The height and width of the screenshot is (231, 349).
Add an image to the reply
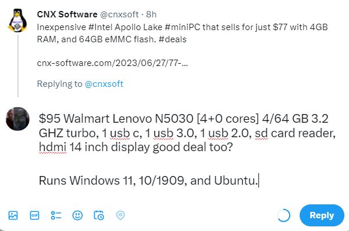[x=13, y=215]
